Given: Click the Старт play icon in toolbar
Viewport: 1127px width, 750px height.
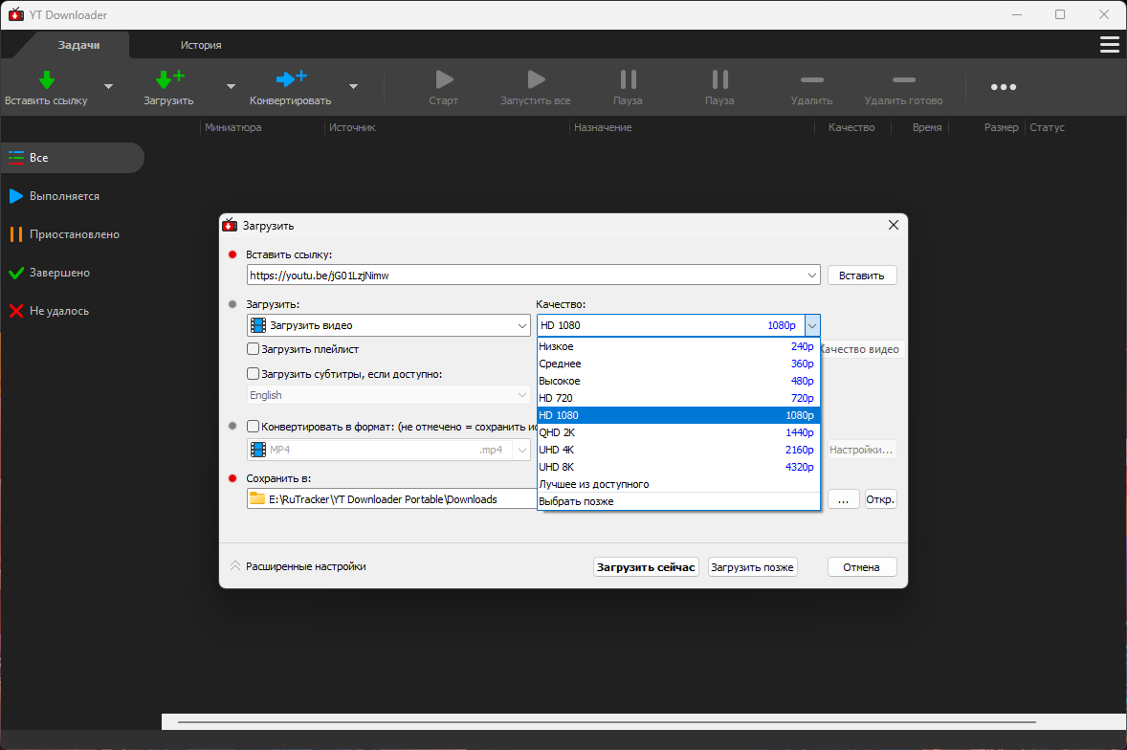Looking at the screenshot, I should pos(444,79).
